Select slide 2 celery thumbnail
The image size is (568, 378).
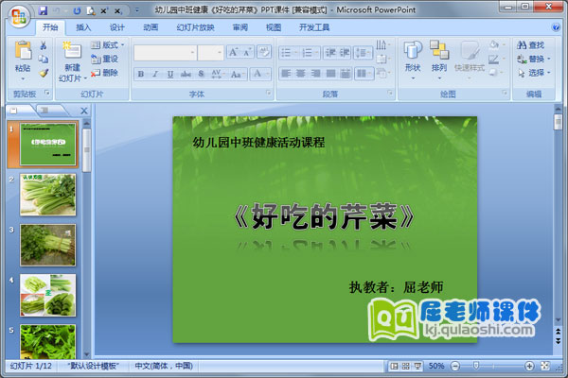(48, 195)
